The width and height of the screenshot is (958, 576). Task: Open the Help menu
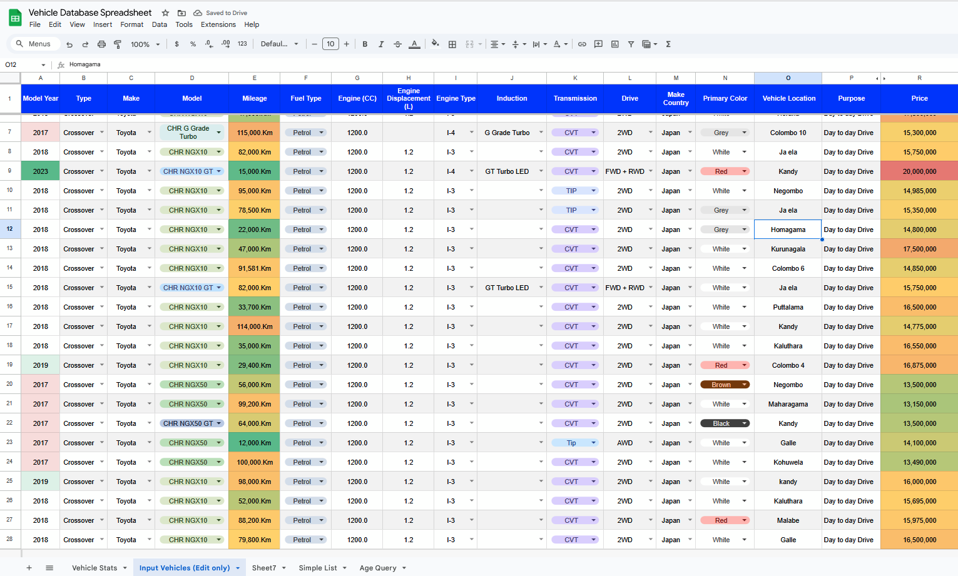point(252,25)
